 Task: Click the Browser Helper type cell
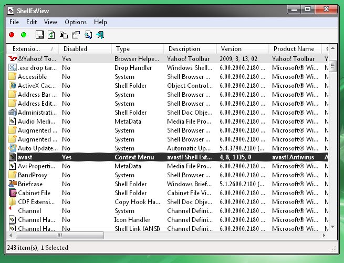click(137, 59)
